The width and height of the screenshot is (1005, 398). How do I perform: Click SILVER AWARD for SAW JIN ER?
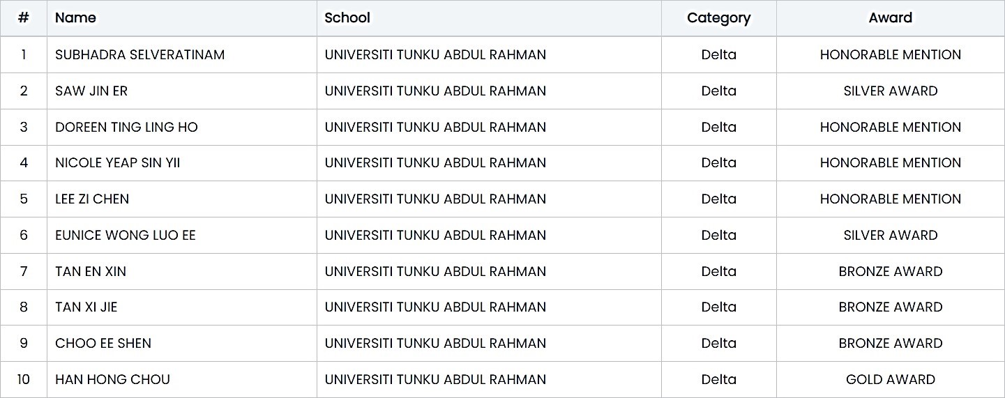890,91
